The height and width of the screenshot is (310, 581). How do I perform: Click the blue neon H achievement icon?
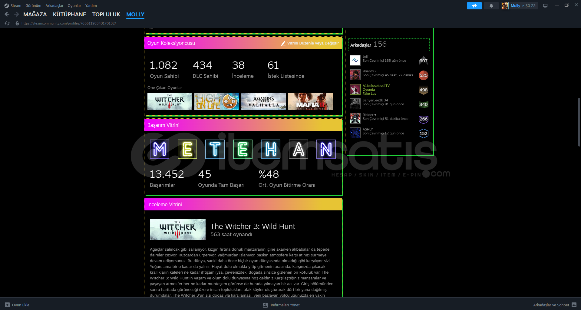click(271, 149)
